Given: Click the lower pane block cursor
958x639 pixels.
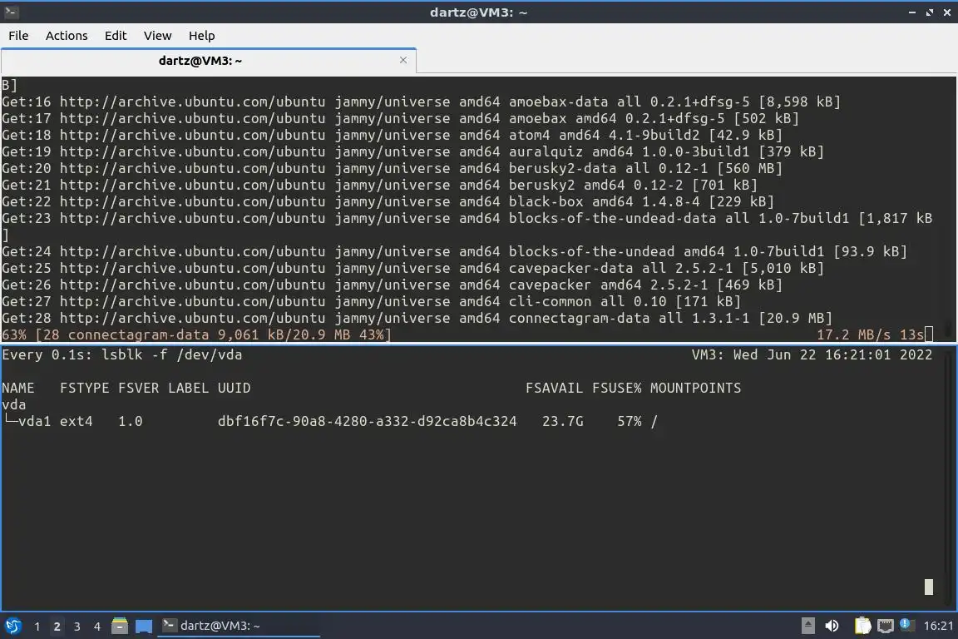Looking at the screenshot, I should click(x=929, y=587).
